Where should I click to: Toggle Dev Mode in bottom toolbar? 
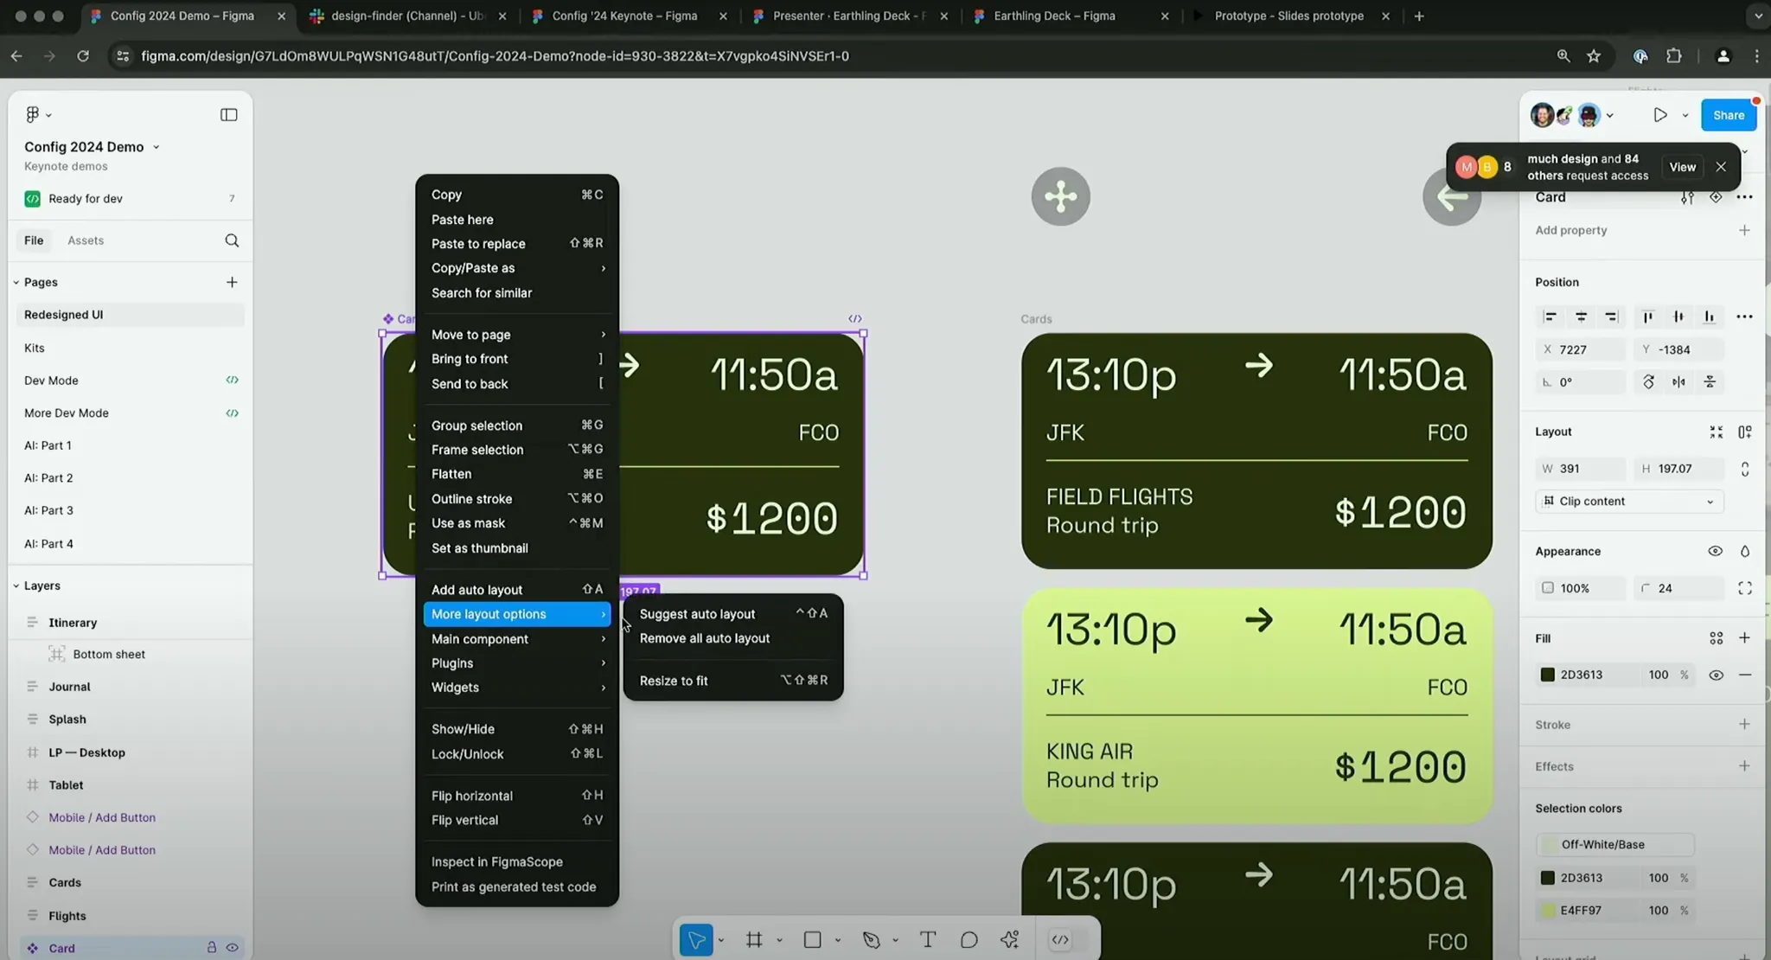[1060, 940]
